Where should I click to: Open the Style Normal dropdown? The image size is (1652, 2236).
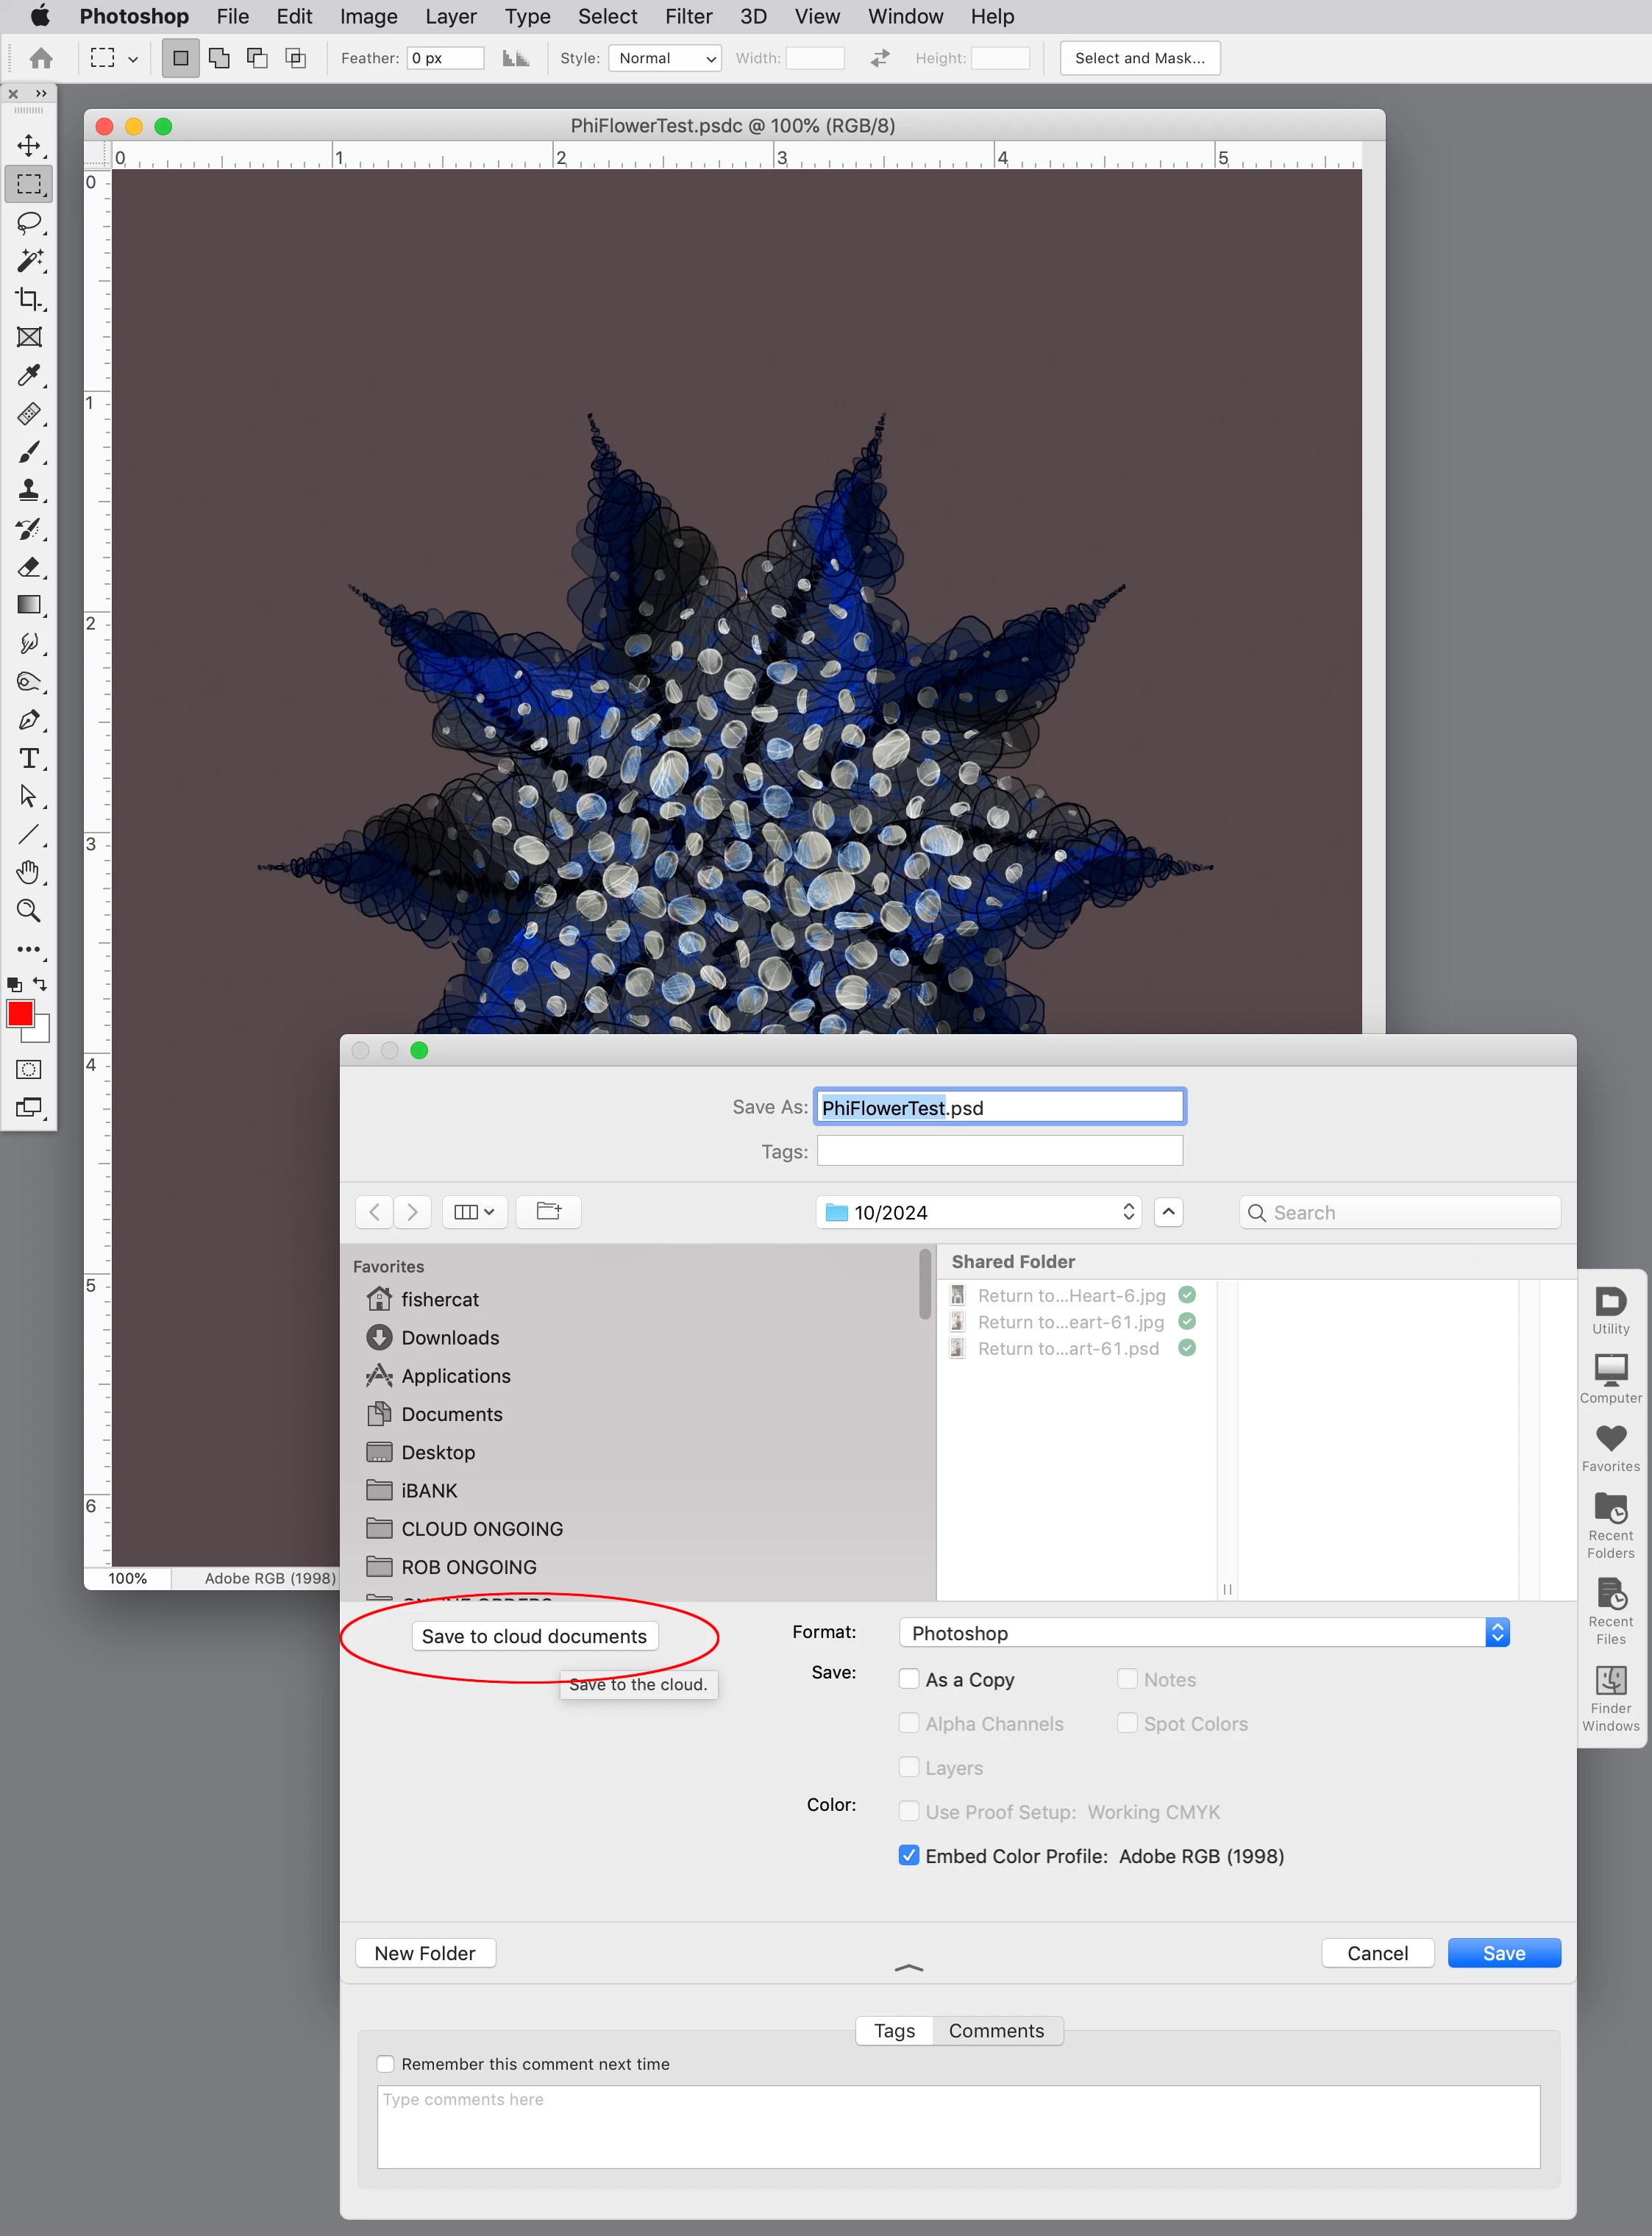pyautogui.click(x=665, y=58)
